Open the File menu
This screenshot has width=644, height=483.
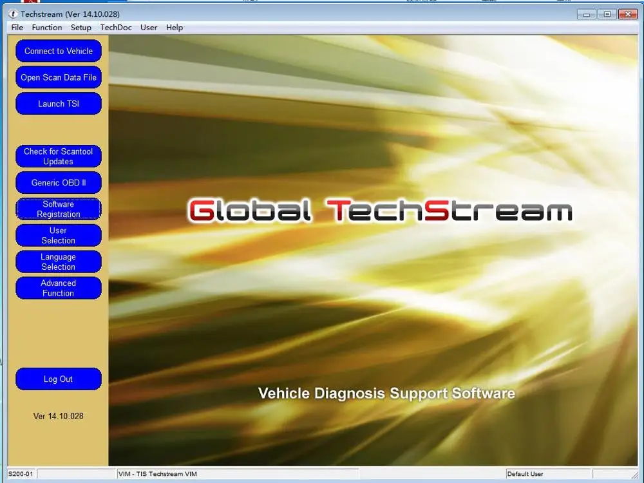[16, 27]
